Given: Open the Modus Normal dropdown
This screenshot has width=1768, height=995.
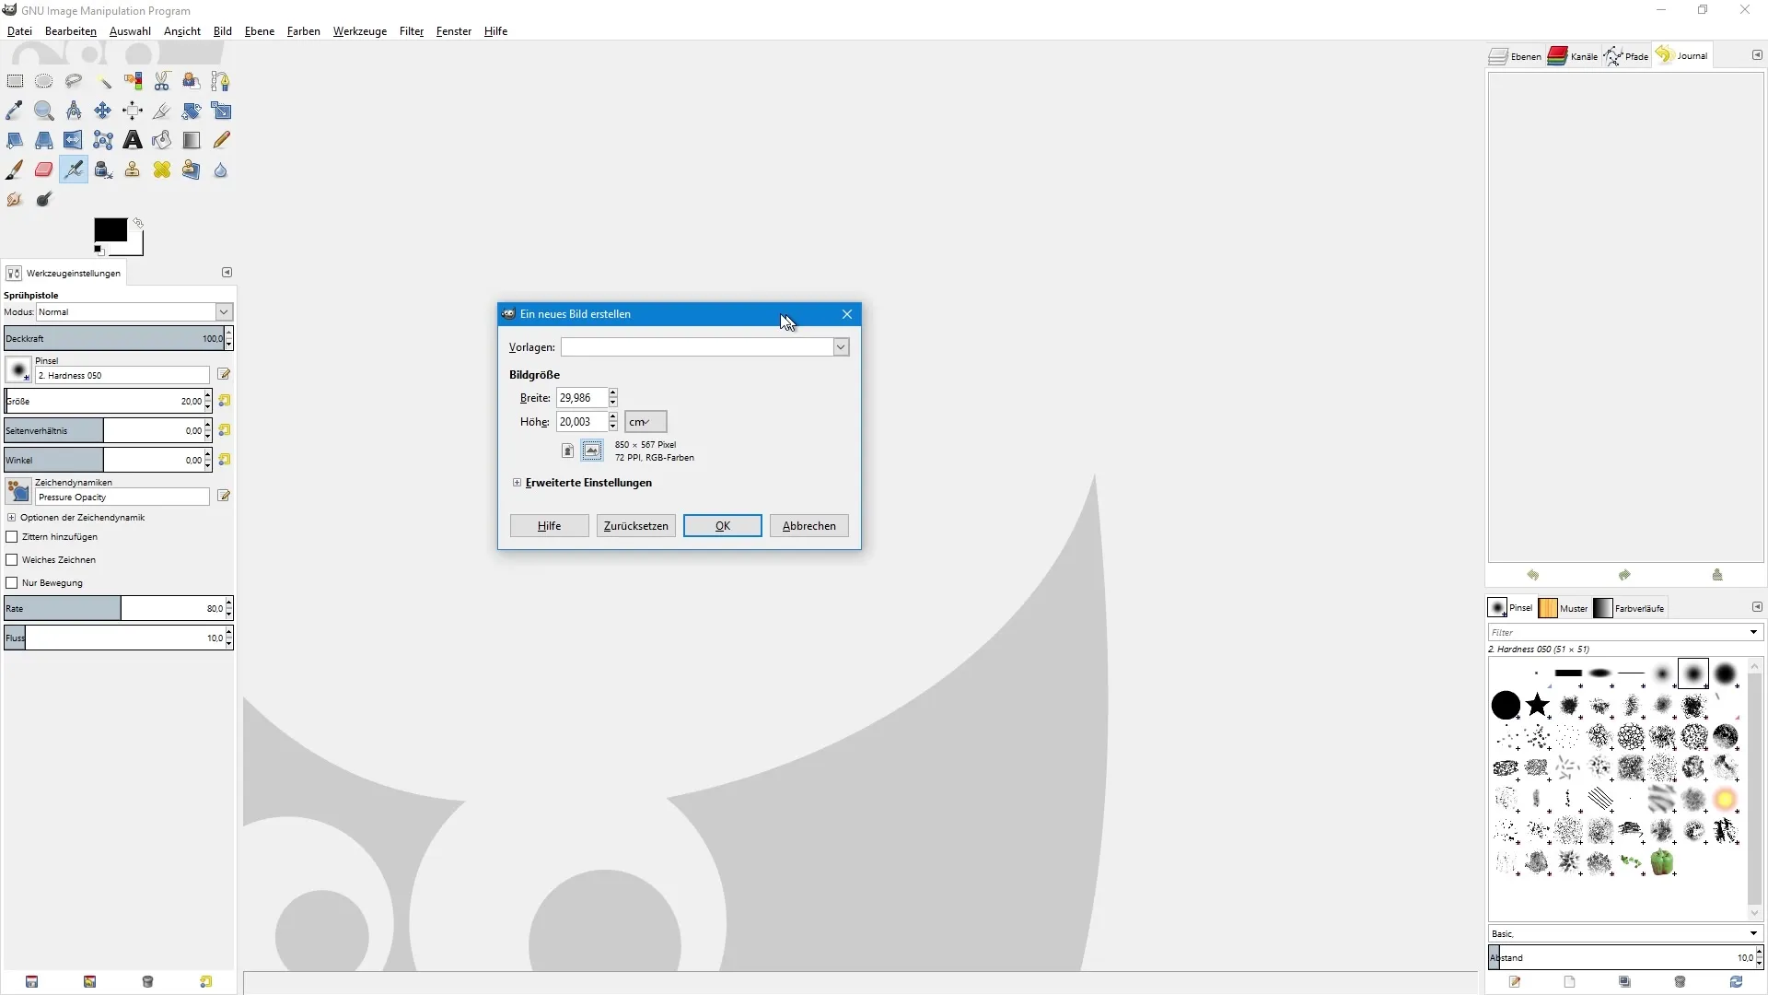Looking at the screenshot, I should point(134,312).
